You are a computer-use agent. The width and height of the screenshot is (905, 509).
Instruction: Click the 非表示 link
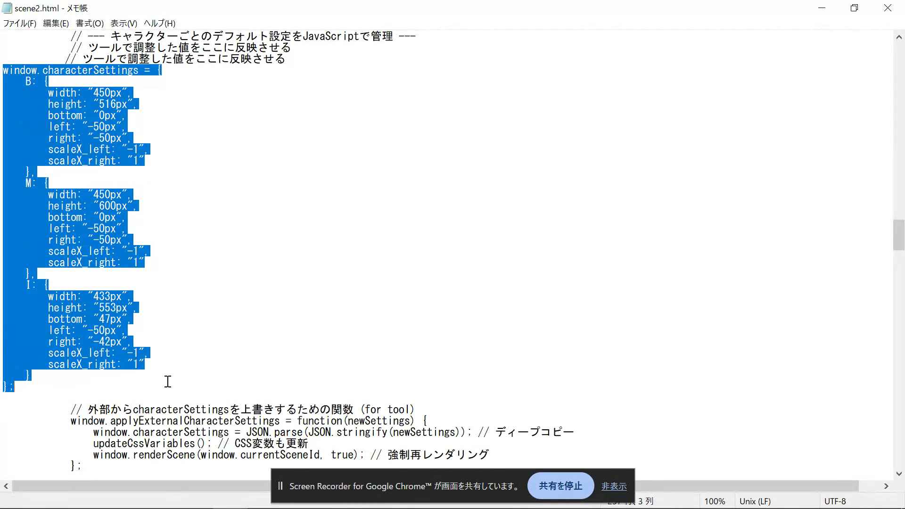[614, 486]
